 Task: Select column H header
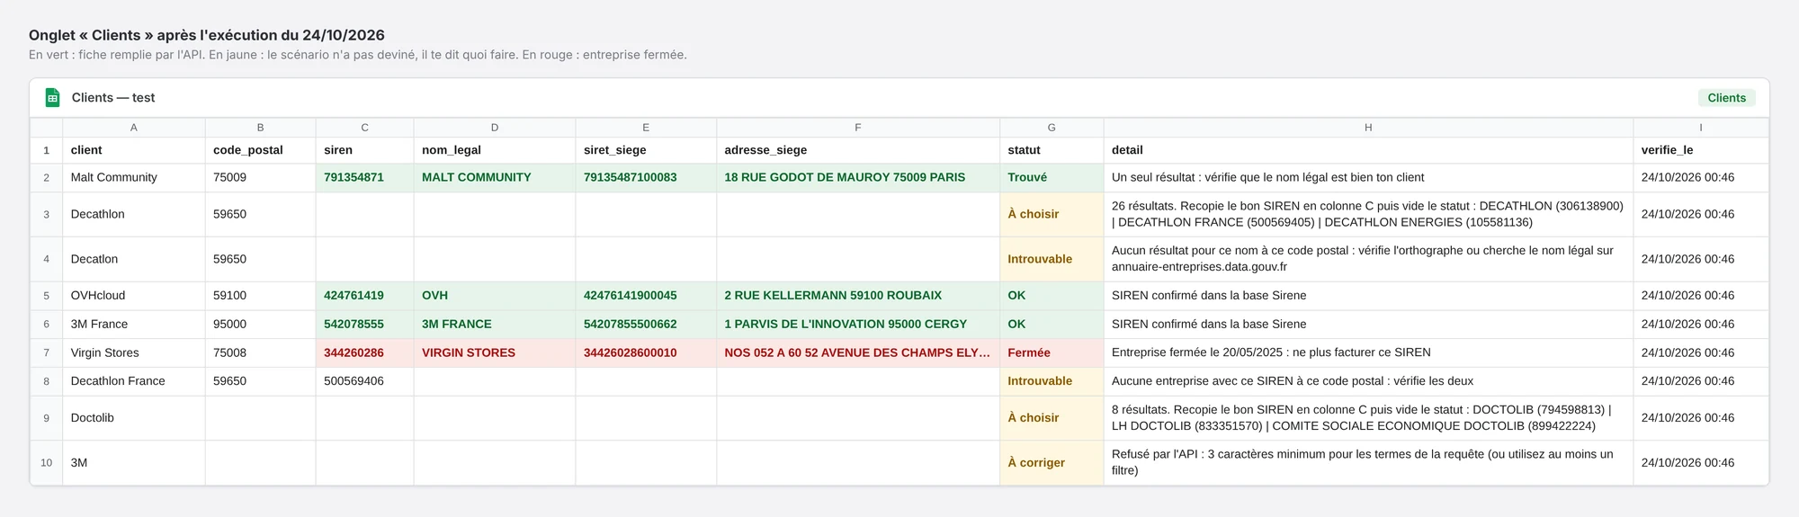point(1368,128)
